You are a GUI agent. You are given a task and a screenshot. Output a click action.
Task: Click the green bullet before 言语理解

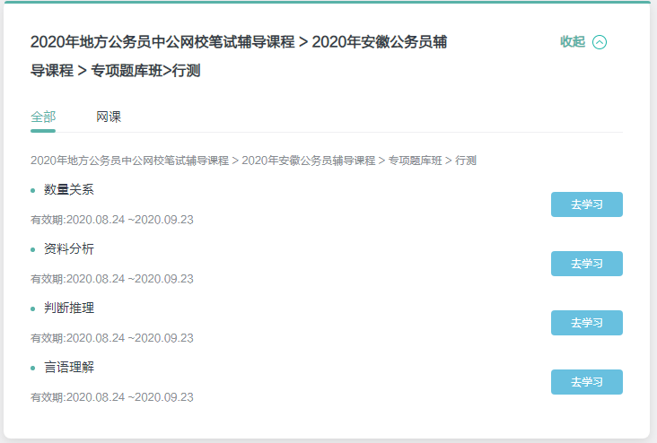[x=33, y=368]
